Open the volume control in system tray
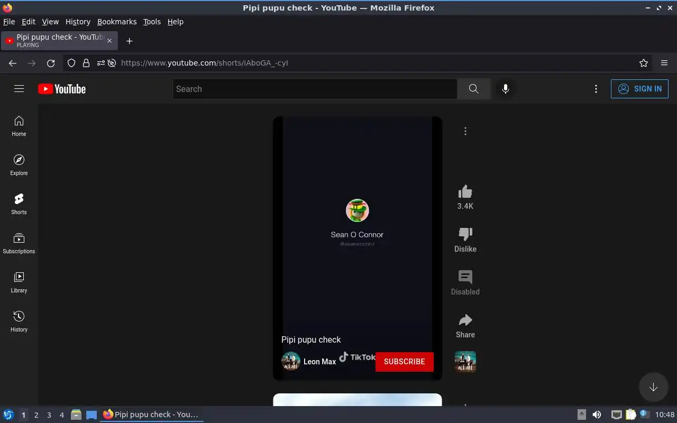 tap(597, 415)
